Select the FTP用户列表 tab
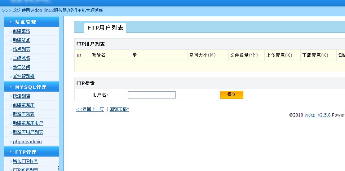 pos(105,28)
